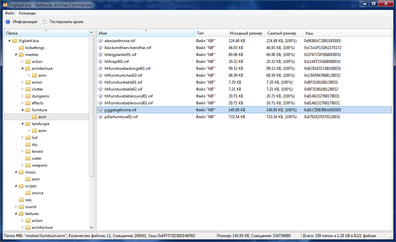Click the folder icon for lodsettings

(21, 48)
